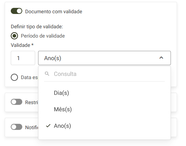186x146 pixels.
Task: Select the Data es... radio button
Action: [x=14, y=77]
